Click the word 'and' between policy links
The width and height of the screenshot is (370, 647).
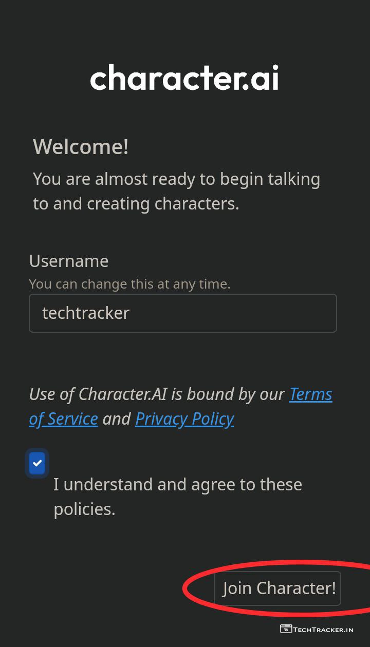[x=117, y=419]
